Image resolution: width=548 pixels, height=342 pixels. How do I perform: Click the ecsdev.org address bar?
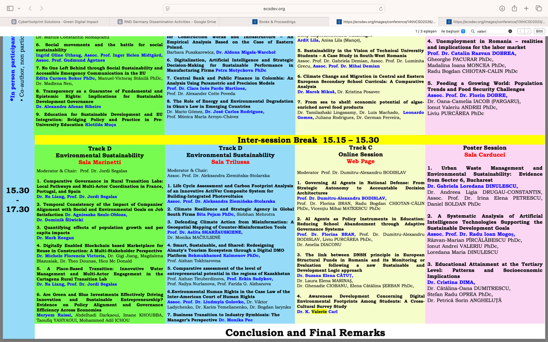(x=274, y=8)
